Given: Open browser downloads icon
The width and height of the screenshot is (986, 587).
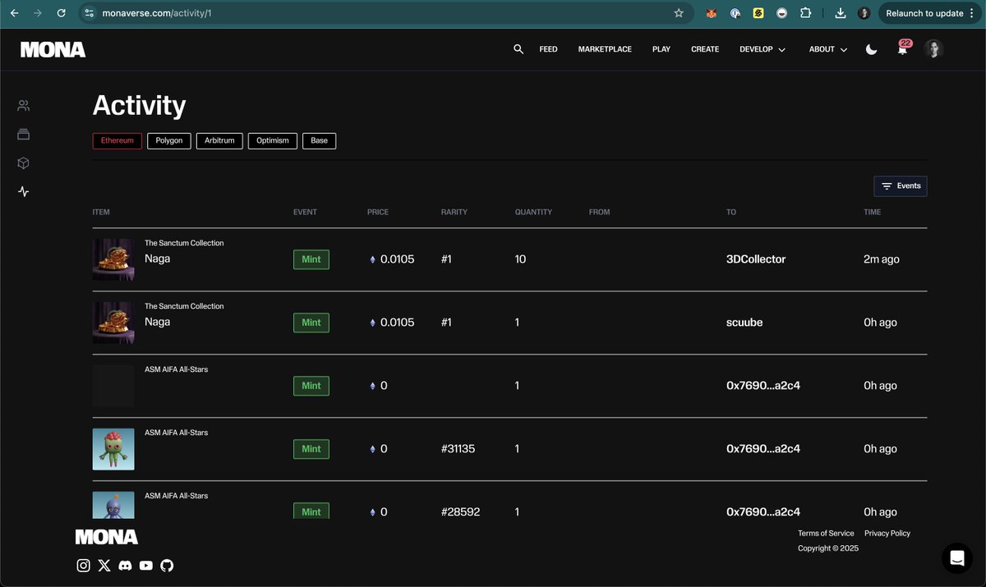Looking at the screenshot, I should point(840,13).
